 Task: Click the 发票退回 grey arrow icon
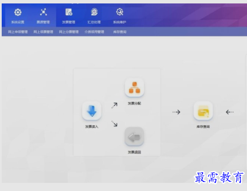click(134, 136)
